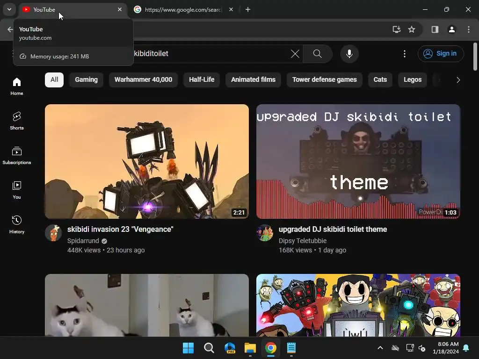Screen dimensions: 479x359
Task: Open Windows taskbar Search
Action: [x=209, y=348]
